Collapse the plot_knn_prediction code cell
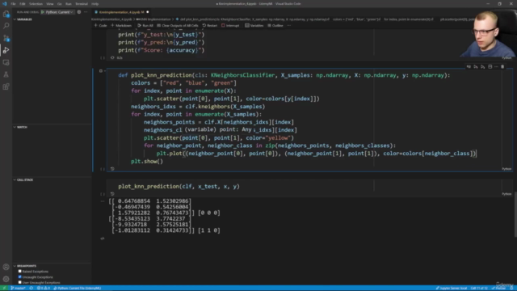 (93, 120)
